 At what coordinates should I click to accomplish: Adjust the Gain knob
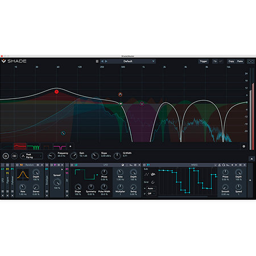73,156
